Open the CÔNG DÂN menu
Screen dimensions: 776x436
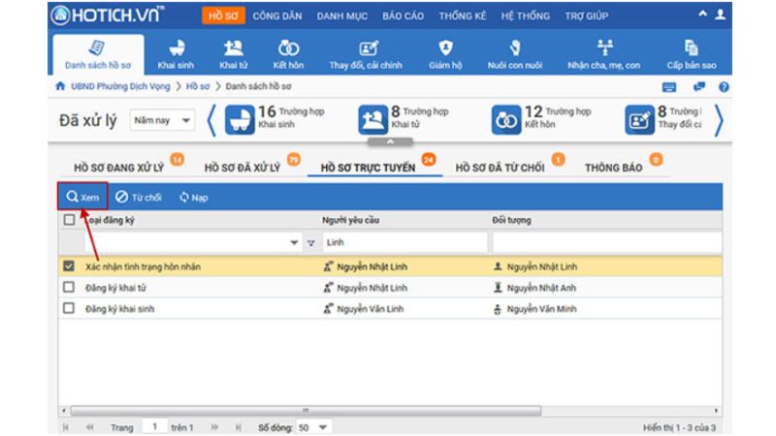277,16
